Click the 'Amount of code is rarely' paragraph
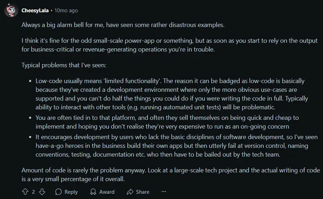Image resolution: width=323 pixels, height=199 pixels. click(171, 174)
